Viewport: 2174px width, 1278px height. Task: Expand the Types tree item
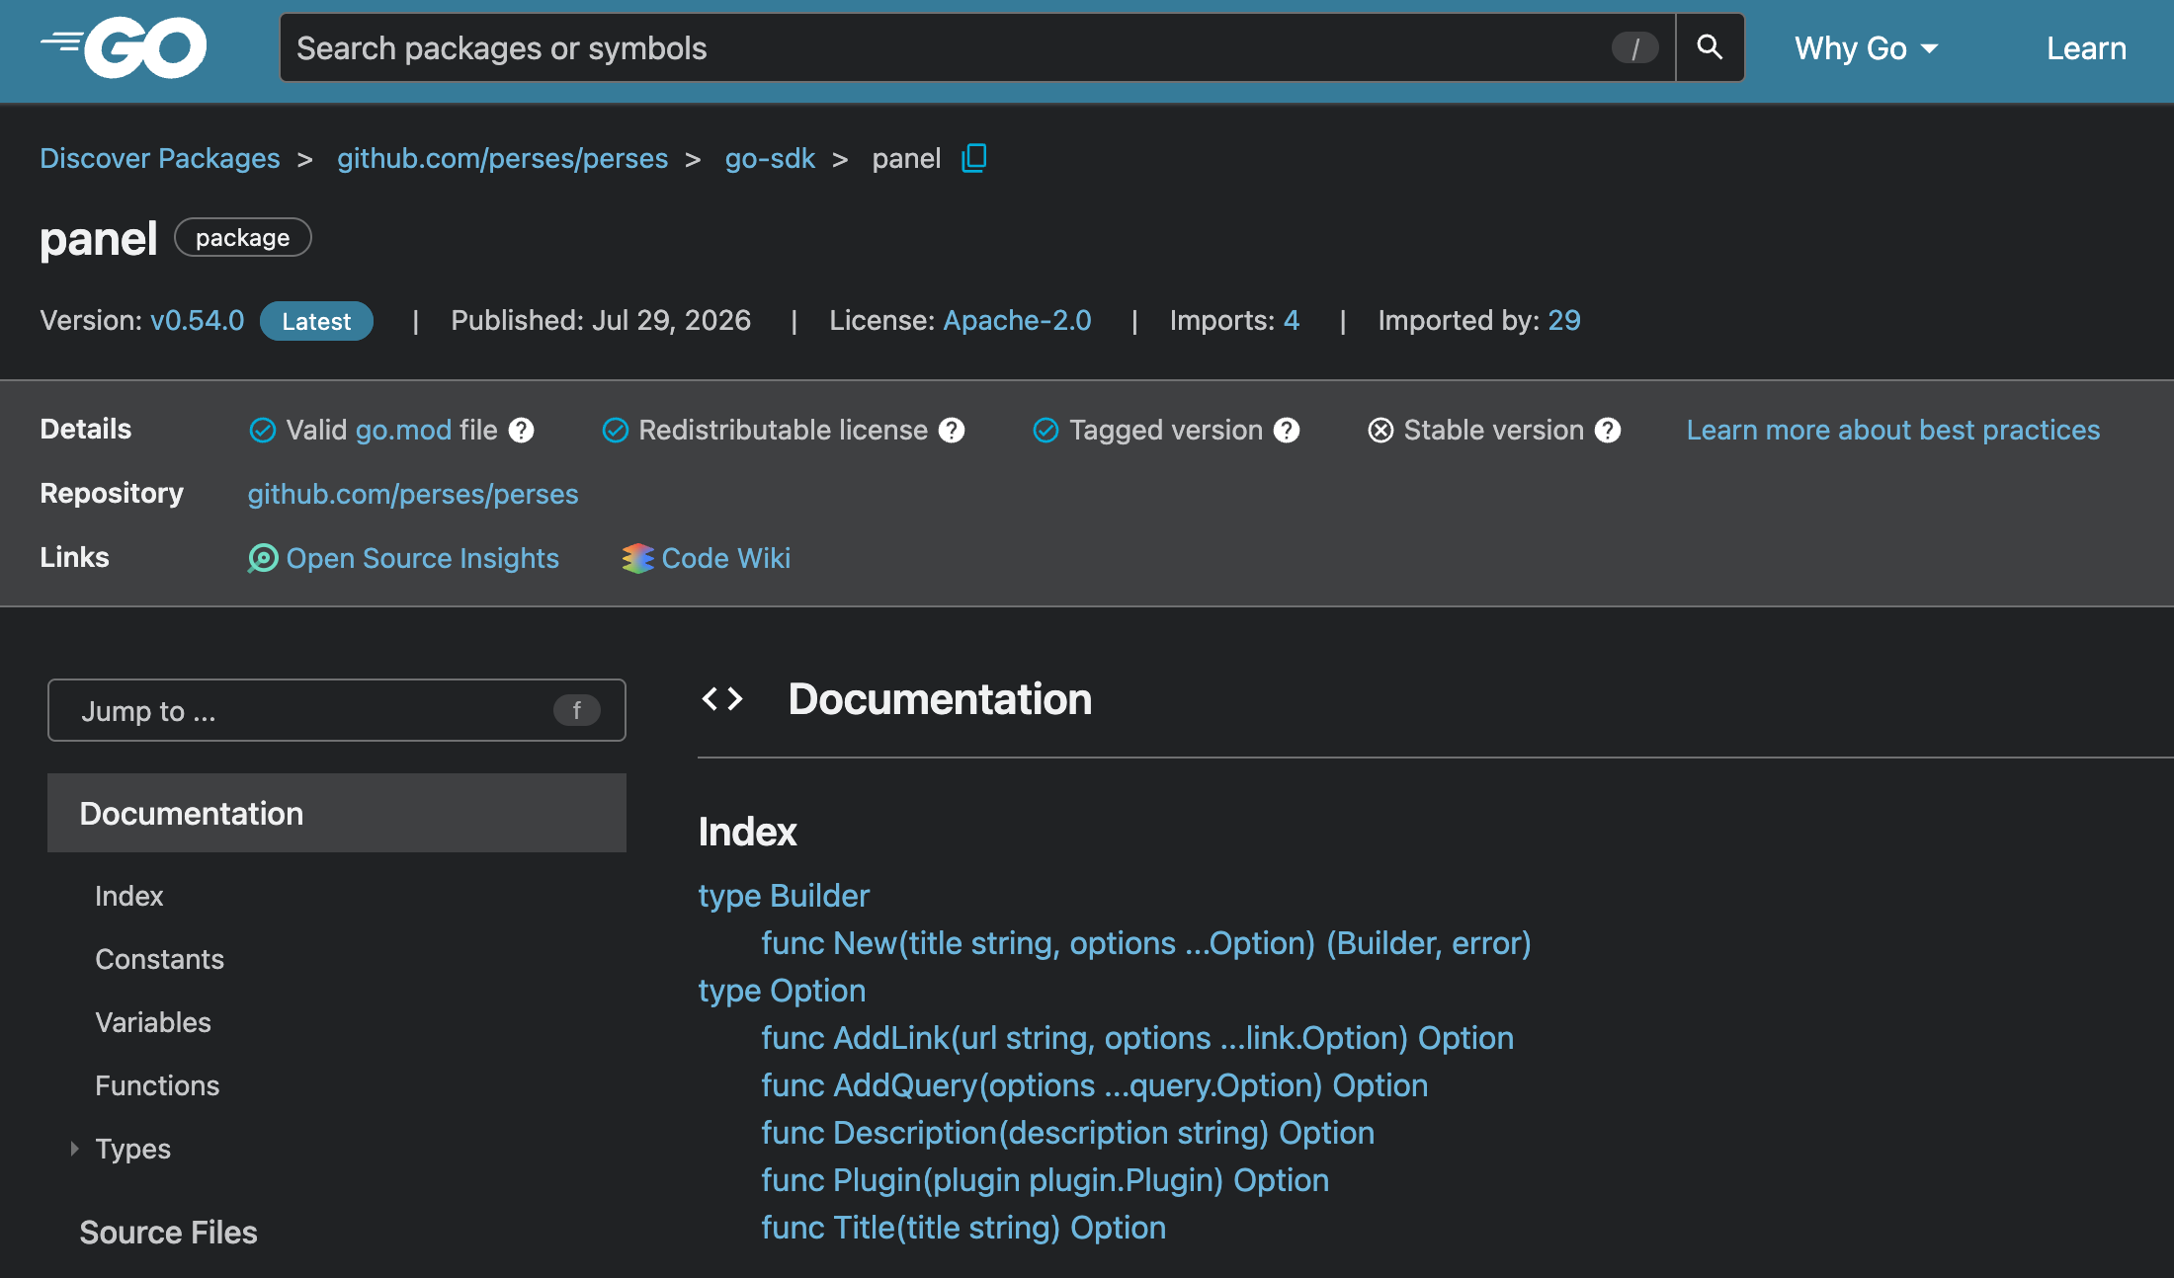(x=74, y=1149)
